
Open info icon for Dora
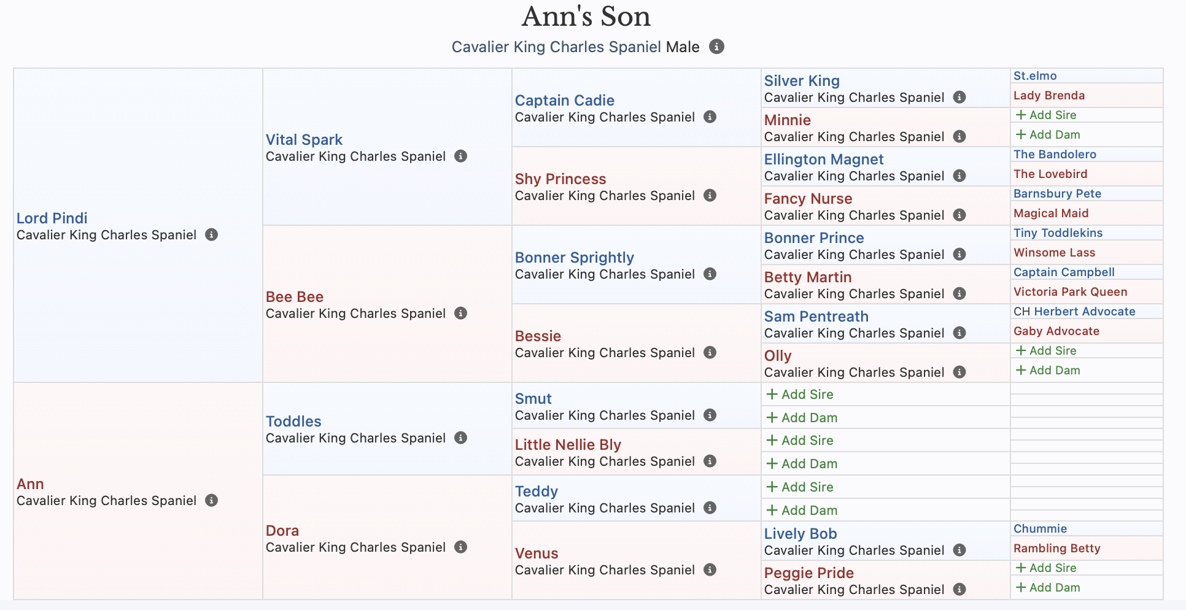coord(460,547)
